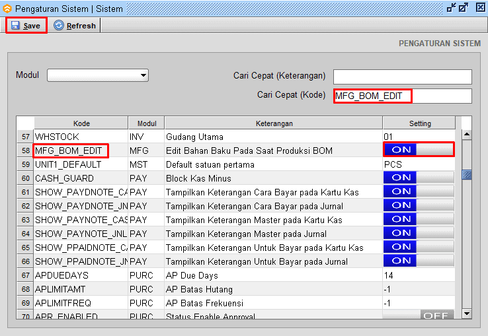Select the UNIT1_DEFAULT code cell

81,164
